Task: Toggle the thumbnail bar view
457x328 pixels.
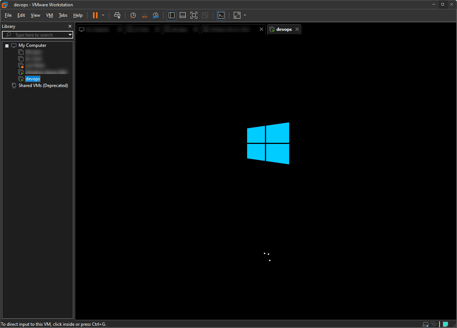Action: tap(183, 15)
